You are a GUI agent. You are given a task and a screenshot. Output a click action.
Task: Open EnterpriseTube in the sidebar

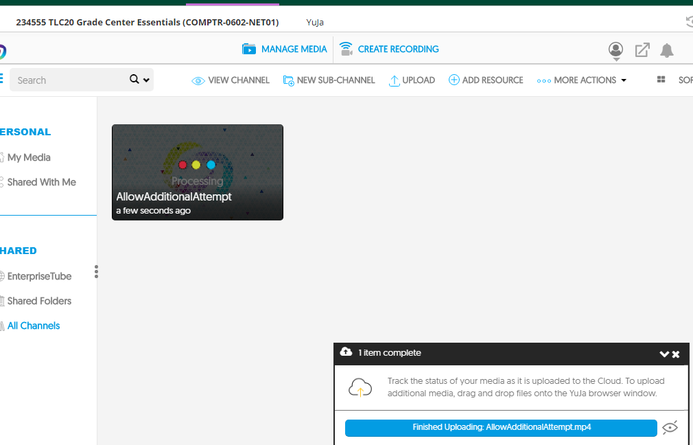pos(39,277)
